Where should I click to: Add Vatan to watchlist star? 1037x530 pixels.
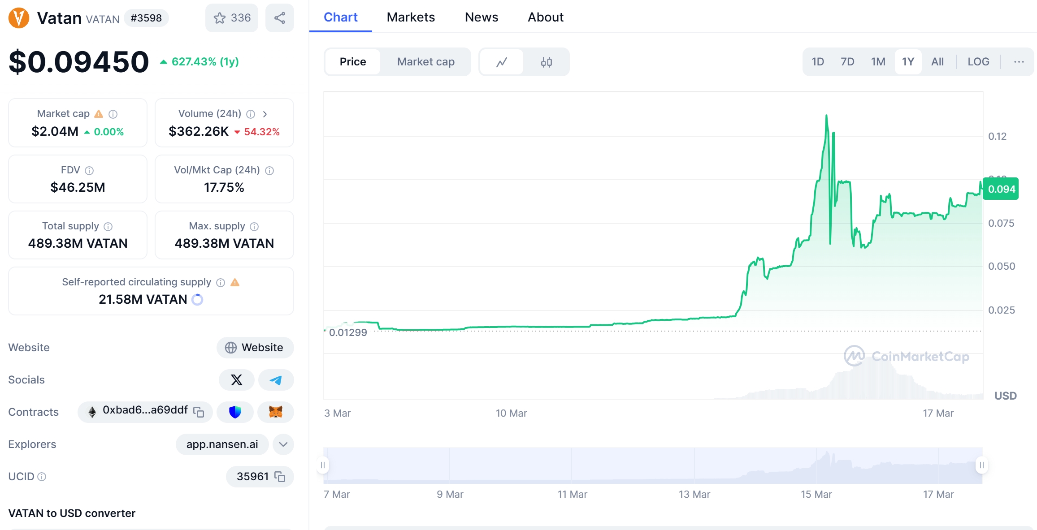tap(231, 18)
